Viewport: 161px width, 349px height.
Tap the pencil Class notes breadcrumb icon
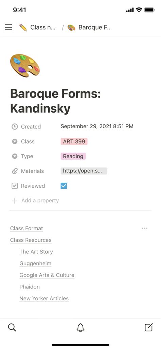click(23, 28)
